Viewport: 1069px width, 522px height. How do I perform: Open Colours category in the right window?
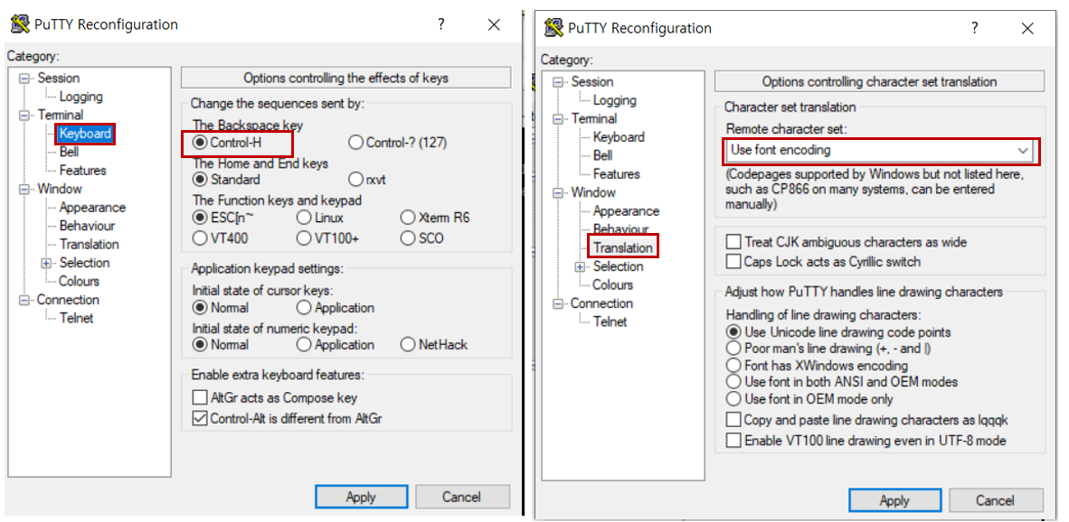coord(613,284)
